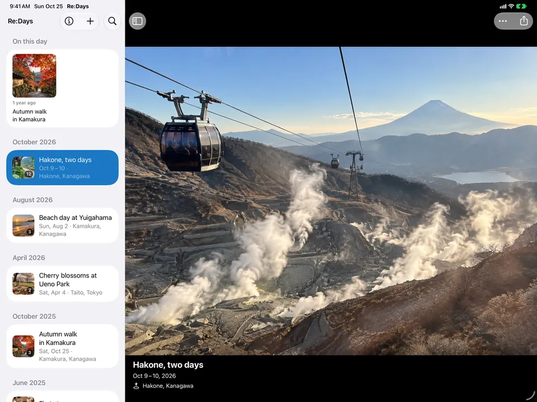Click the Sun Oct 25 status bar date
The width and height of the screenshot is (537, 402).
point(48,6)
